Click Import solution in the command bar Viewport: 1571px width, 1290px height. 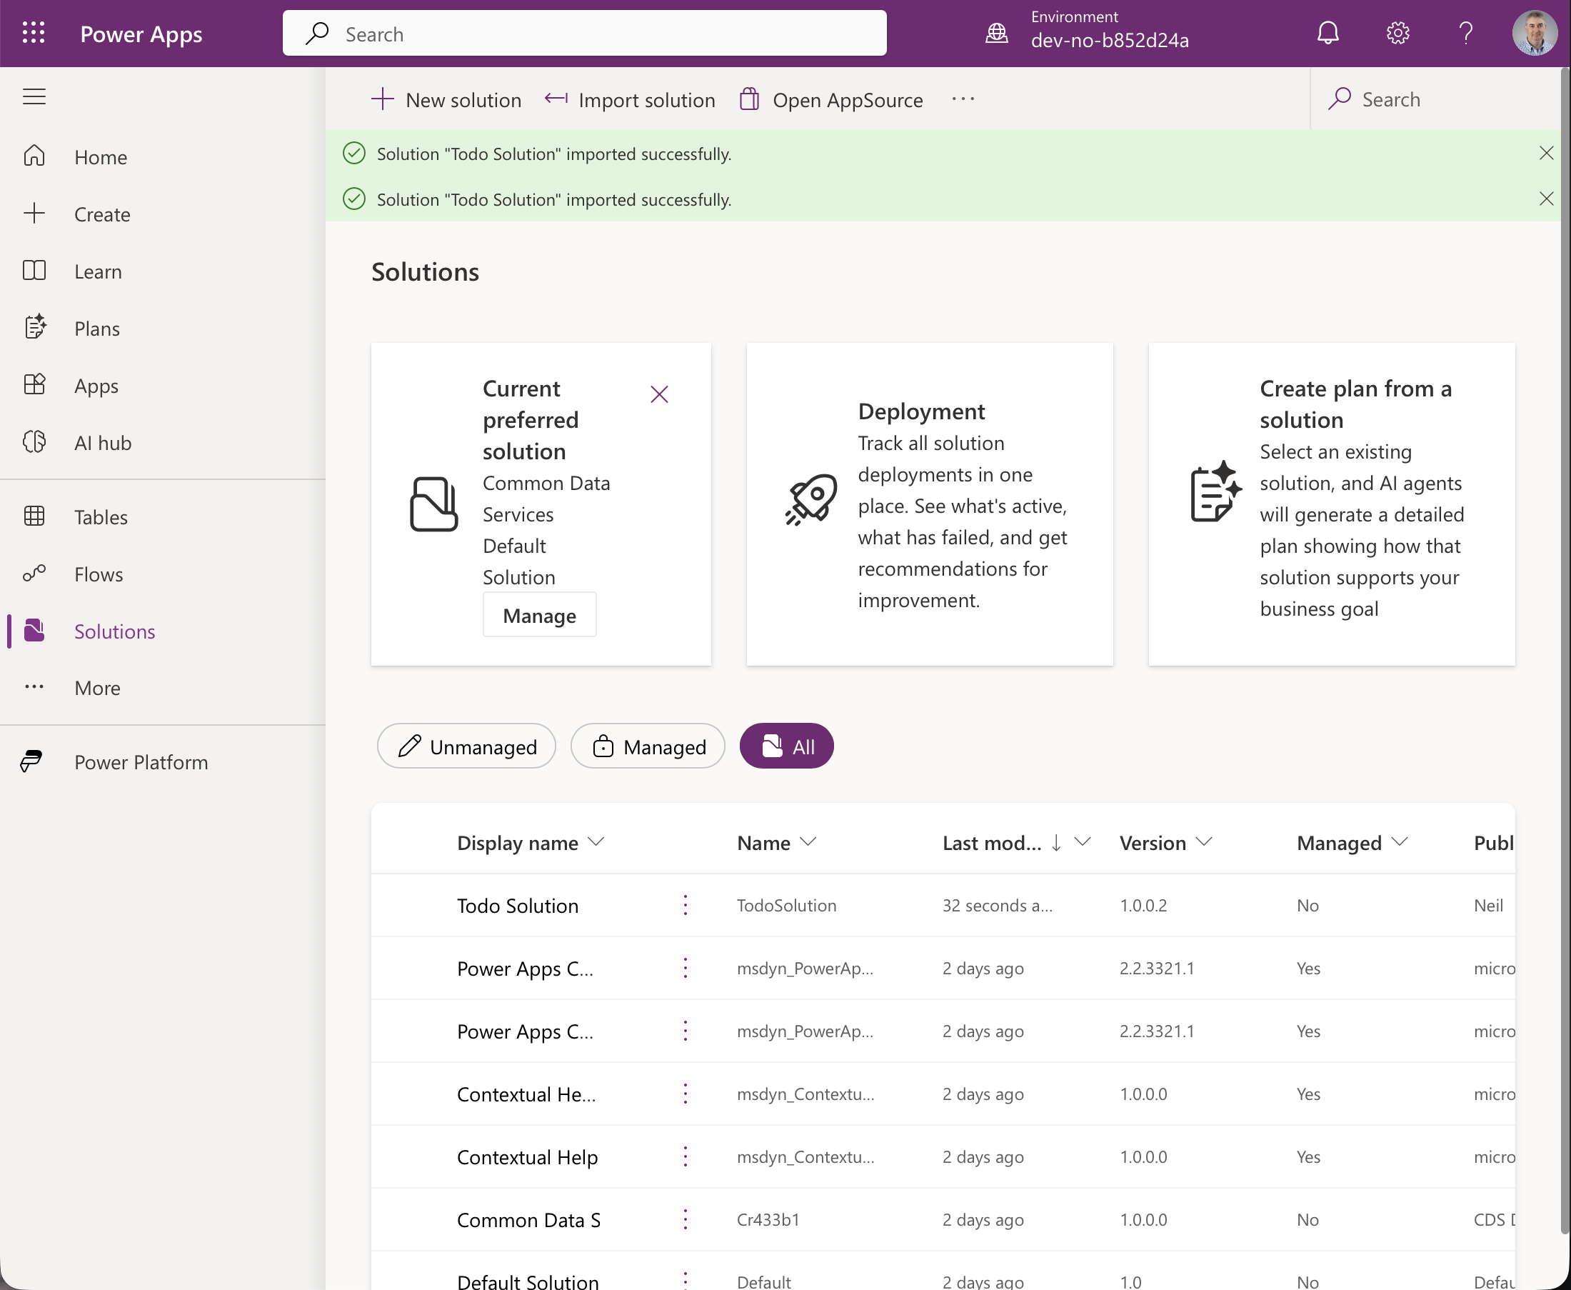tap(630, 99)
